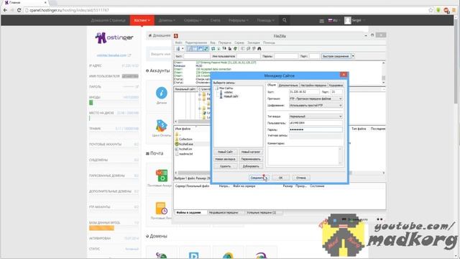Click the Новая закладка (New bookmark) button
Image resolution: width=460 pixels, height=259 pixels.
pos(225,159)
